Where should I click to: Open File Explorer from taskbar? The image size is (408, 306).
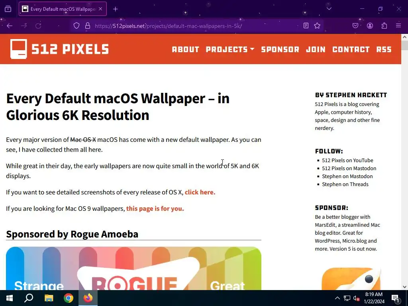[x=49, y=298]
